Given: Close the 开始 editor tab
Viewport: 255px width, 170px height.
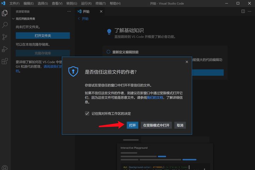Looking at the screenshot, I should [x=101, y=11].
